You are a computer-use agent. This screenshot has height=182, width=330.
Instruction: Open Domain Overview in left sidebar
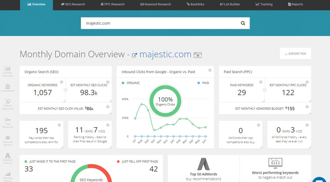7,72
